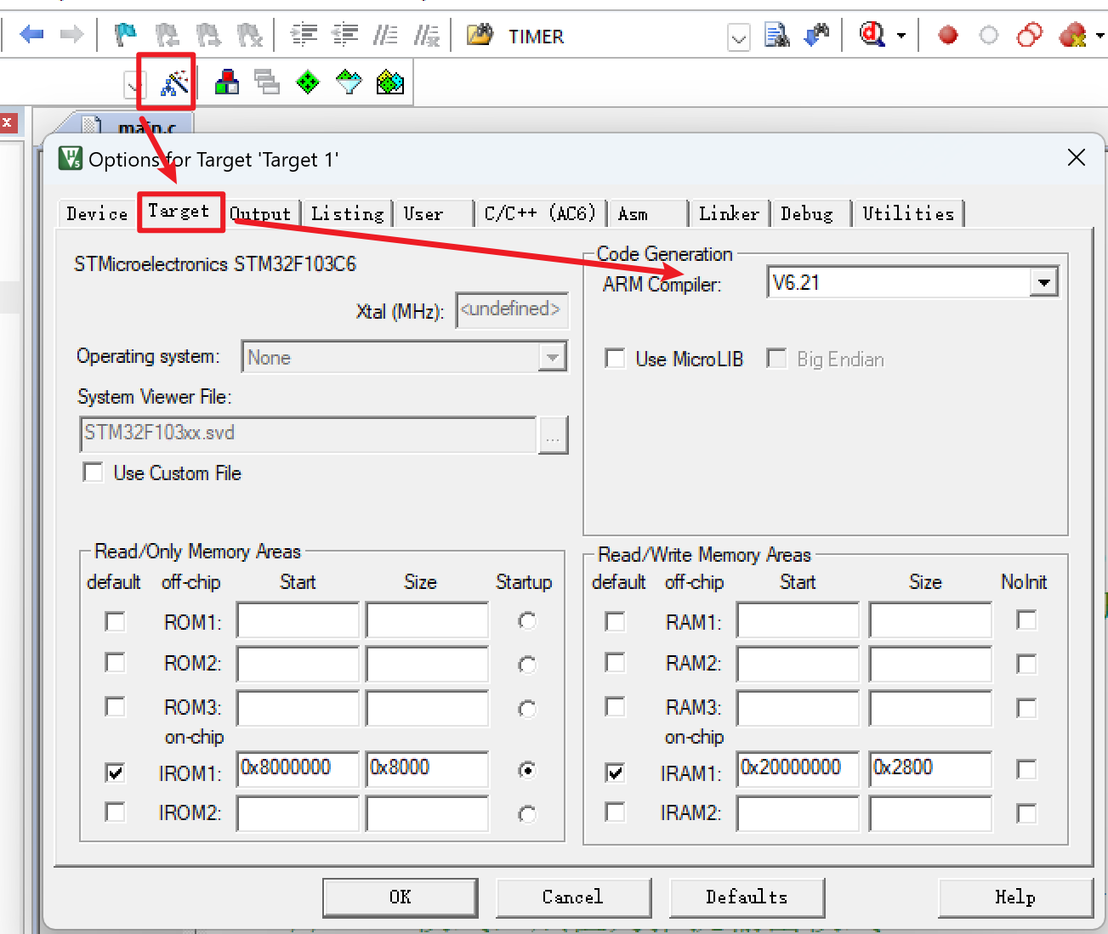
Task: Check the IROM2 default checkbox
Action: (x=115, y=812)
